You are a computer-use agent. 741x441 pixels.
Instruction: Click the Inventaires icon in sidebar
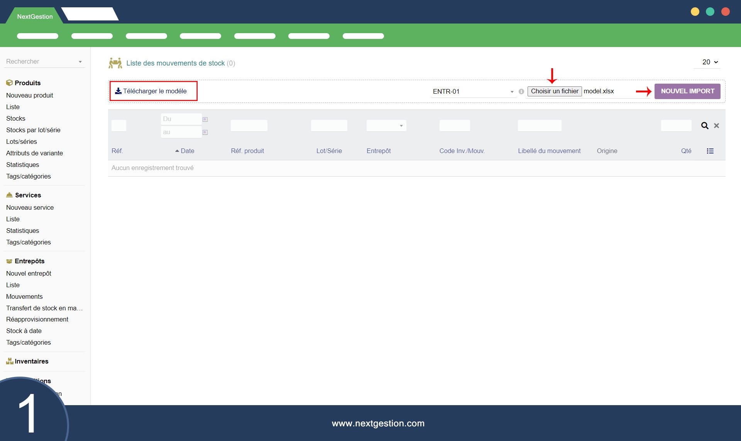coord(9,361)
